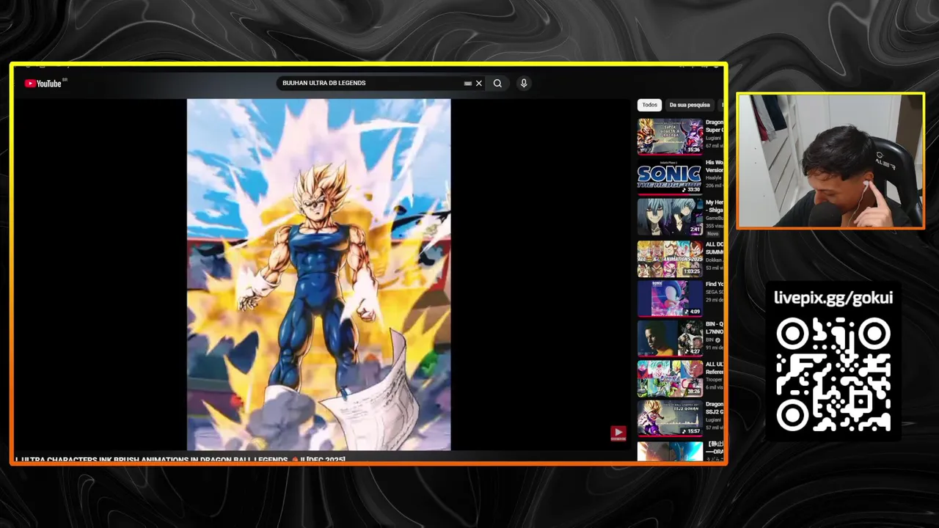Select the Da sua pesquisa filter chip
The image size is (939, 528).
(x=690, y=105)
